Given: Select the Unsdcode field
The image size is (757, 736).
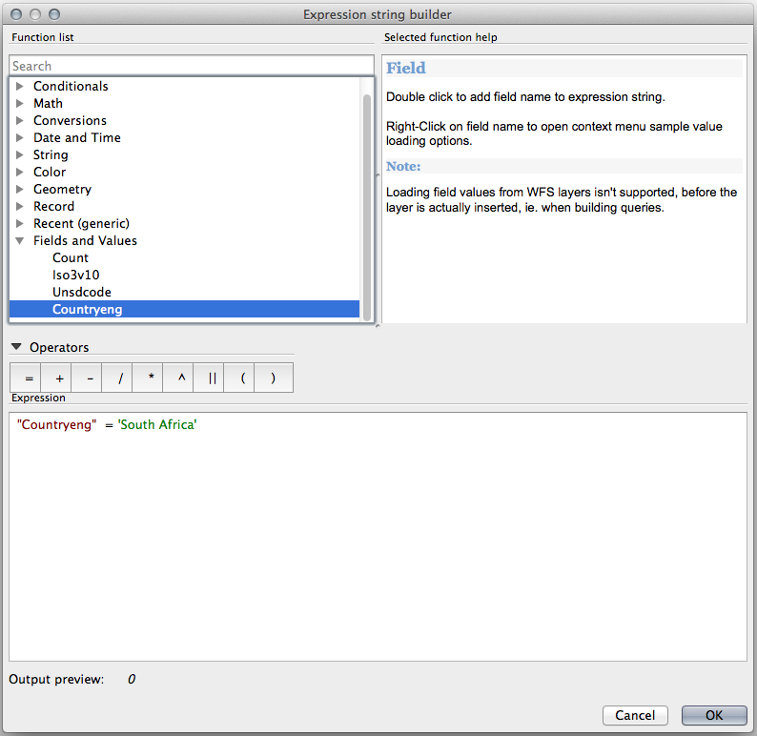Looking at the screenshot, I should 82,293.
